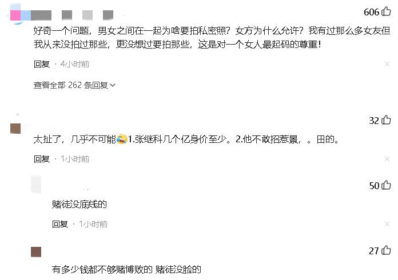
Task: Like the comment with 32 likes
Action: click(x=386, y=119)
